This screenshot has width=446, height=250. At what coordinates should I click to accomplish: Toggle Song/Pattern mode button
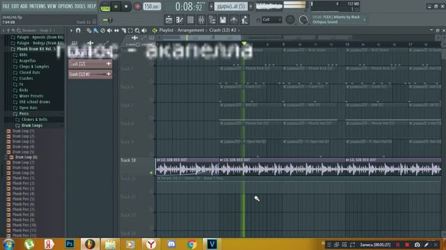[x=105, y=7]
